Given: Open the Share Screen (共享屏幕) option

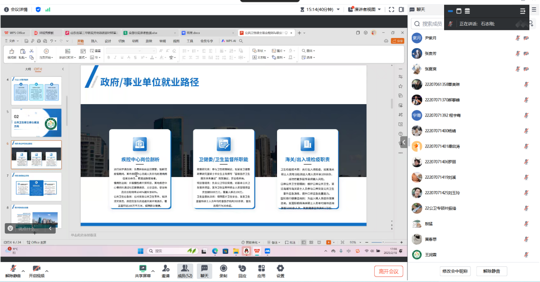Looking at the screenshot, I should (x=143, y=271).
